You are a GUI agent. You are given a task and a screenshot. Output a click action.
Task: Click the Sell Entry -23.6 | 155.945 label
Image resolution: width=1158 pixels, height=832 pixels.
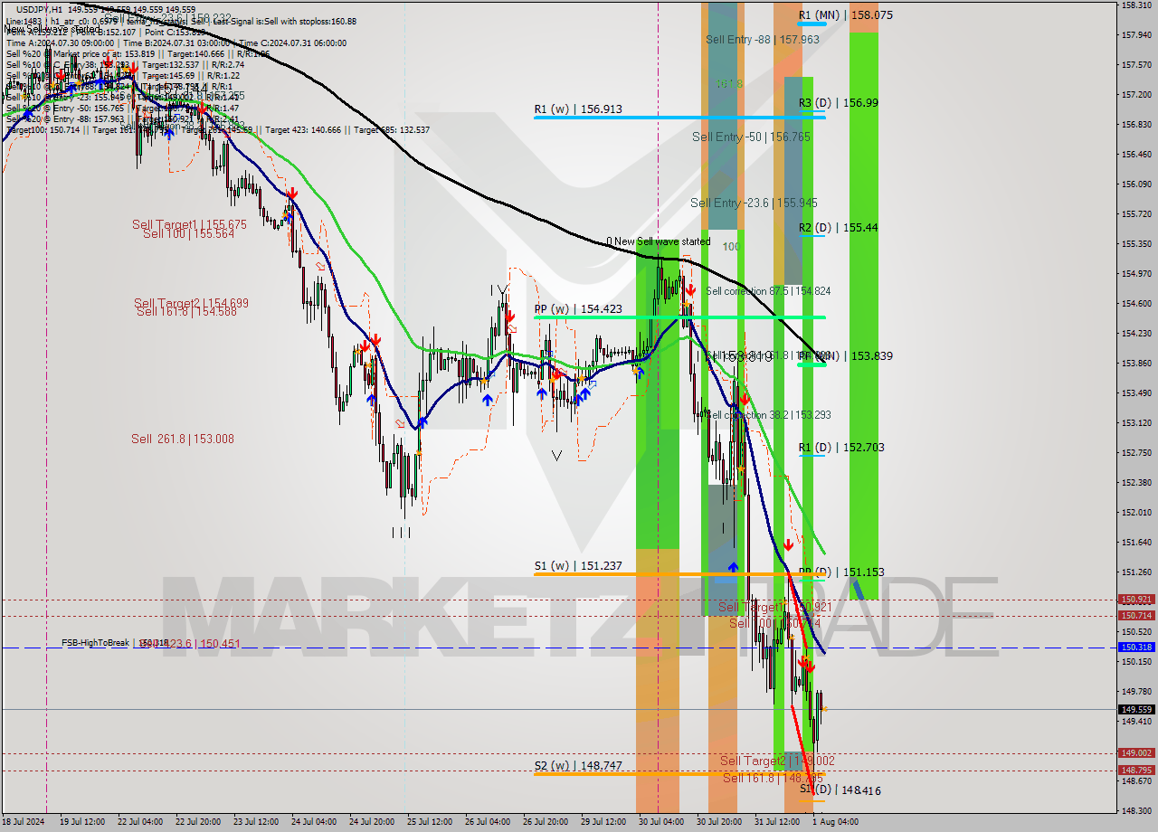[755, 203]
